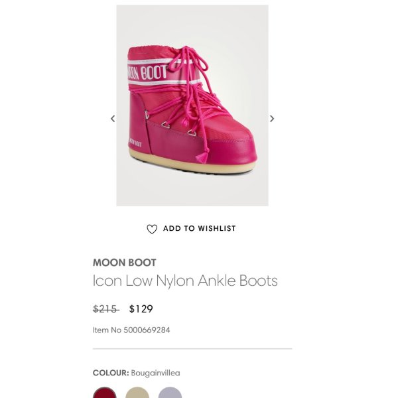
Task: Choose the beige colour swatch
Action: tap(137, 394)
